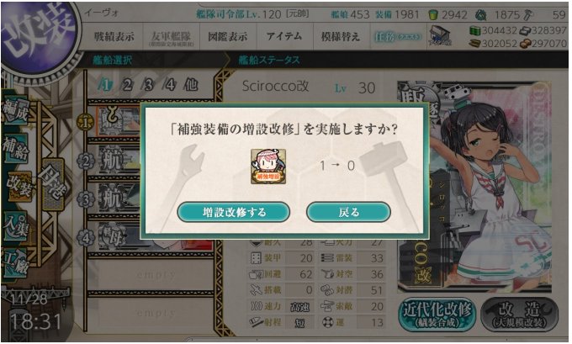This screenshot has width=572, height=344.
Task: Open the 工廠 side menu icon
Action: tap(15, 263)
